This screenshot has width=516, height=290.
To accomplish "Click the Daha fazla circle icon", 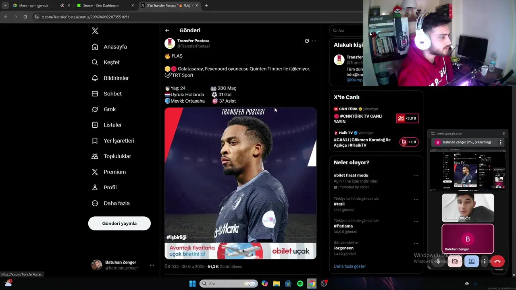I will [x=95, y=203].
